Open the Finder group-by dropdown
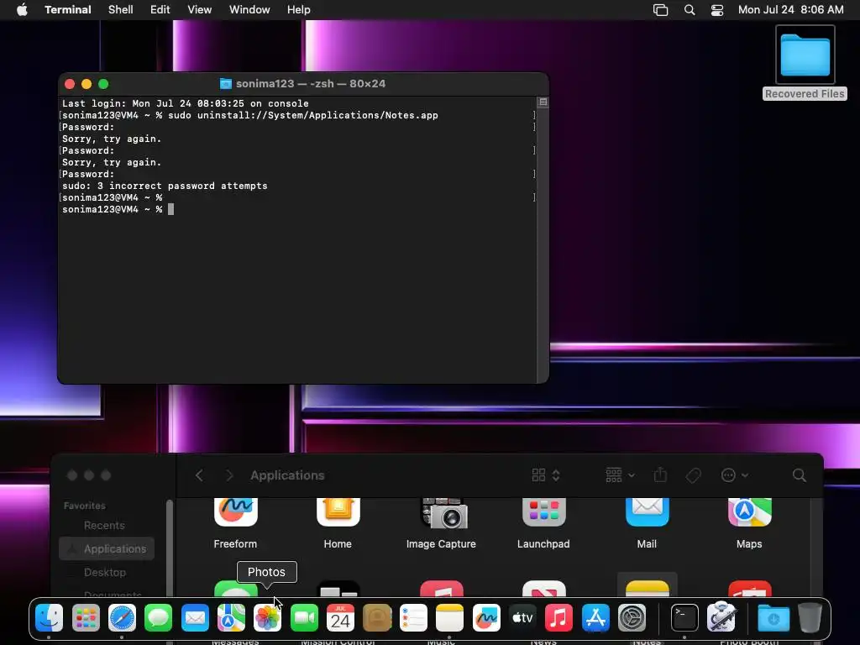Screen dimensions: 860x645 [620, 475]
